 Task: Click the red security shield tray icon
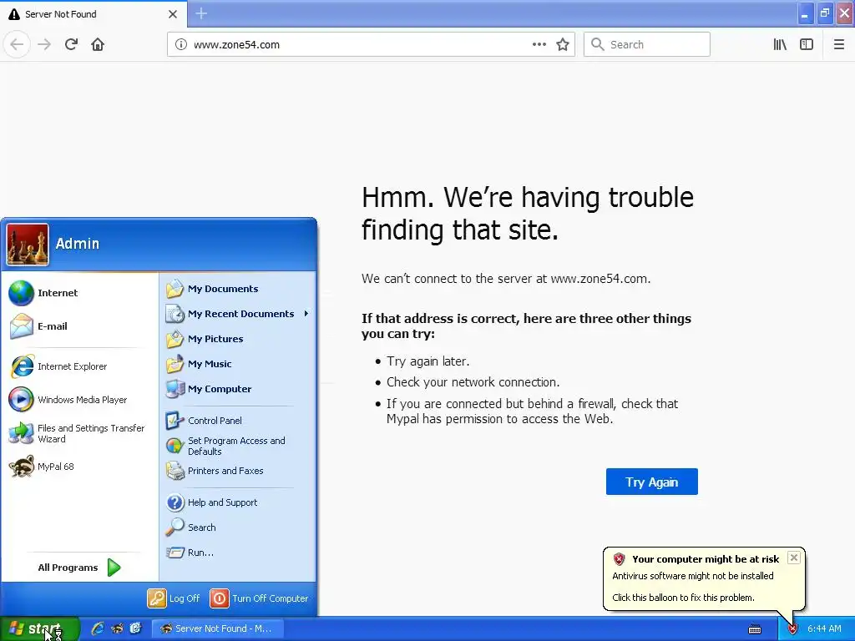click(x=793, y=629)
